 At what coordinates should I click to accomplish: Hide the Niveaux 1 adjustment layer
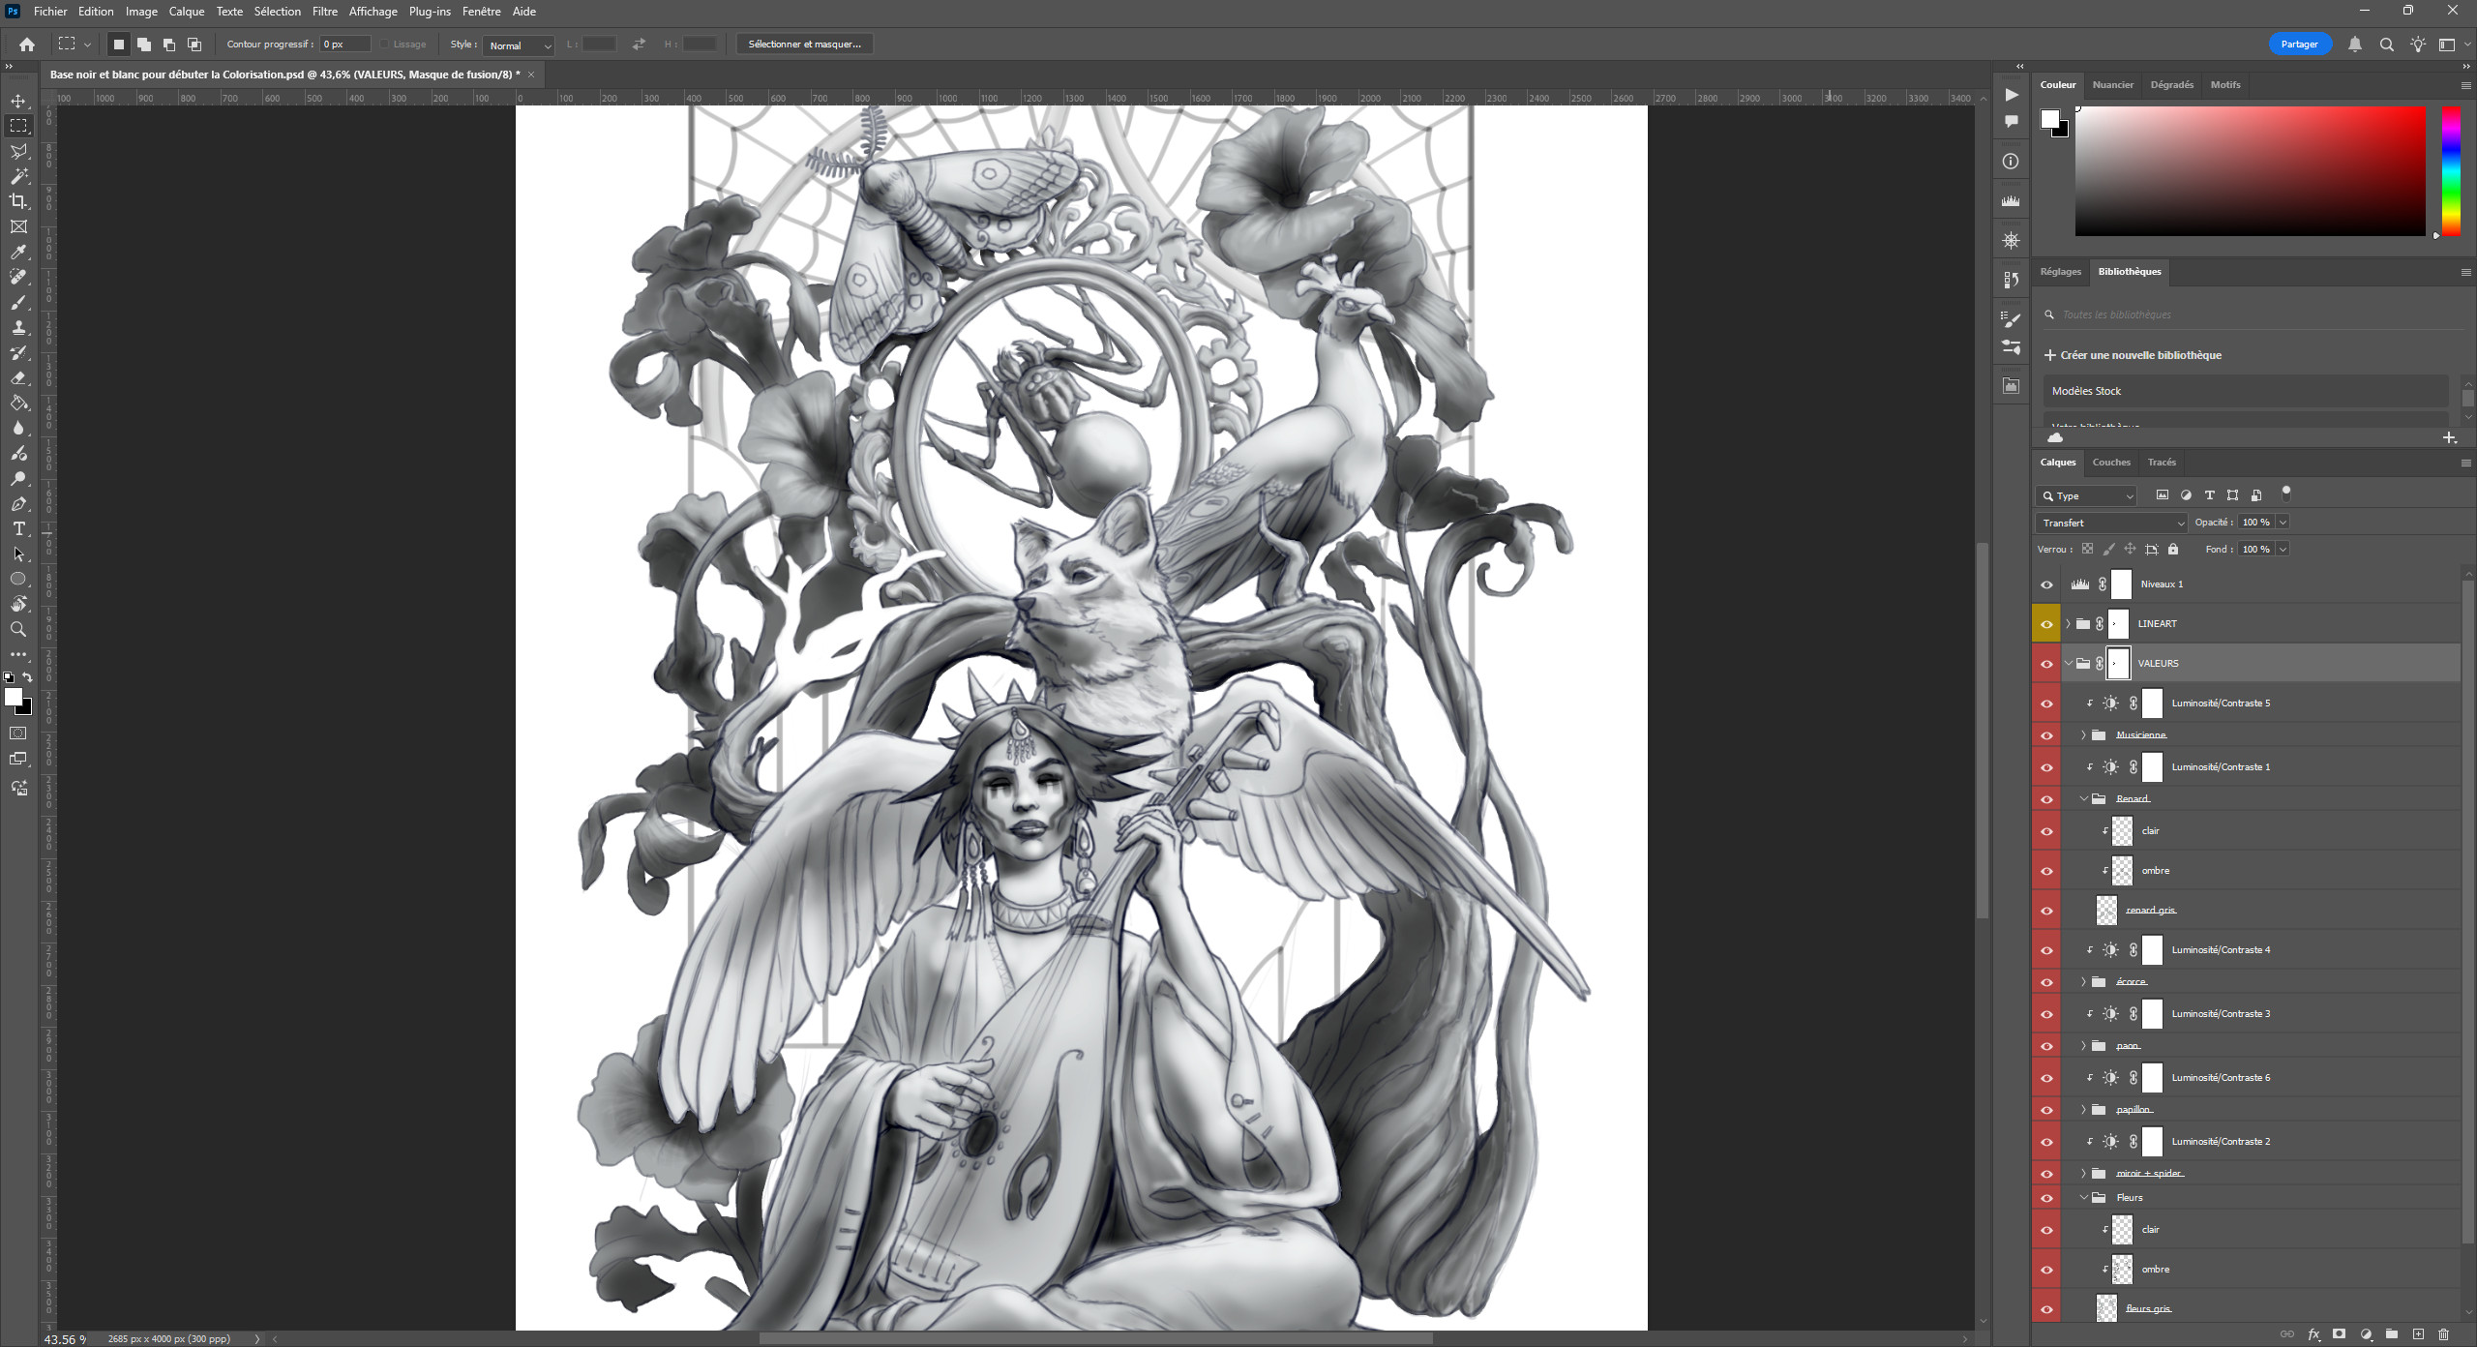(2046, 584)
